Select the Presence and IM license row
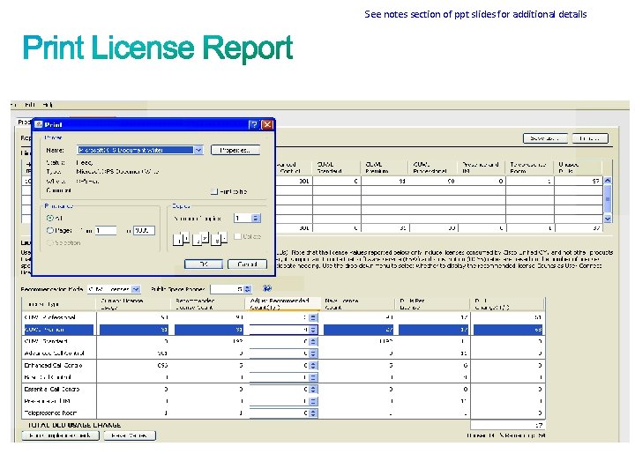Viewport: 635px width, 476px height. (283, 401)
